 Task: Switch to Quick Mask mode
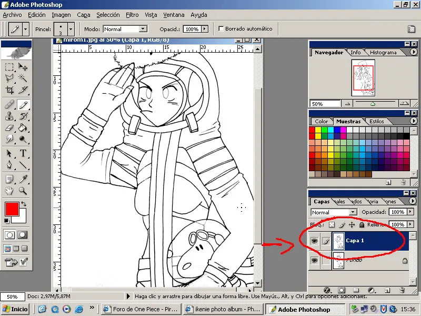coord(22,235)
